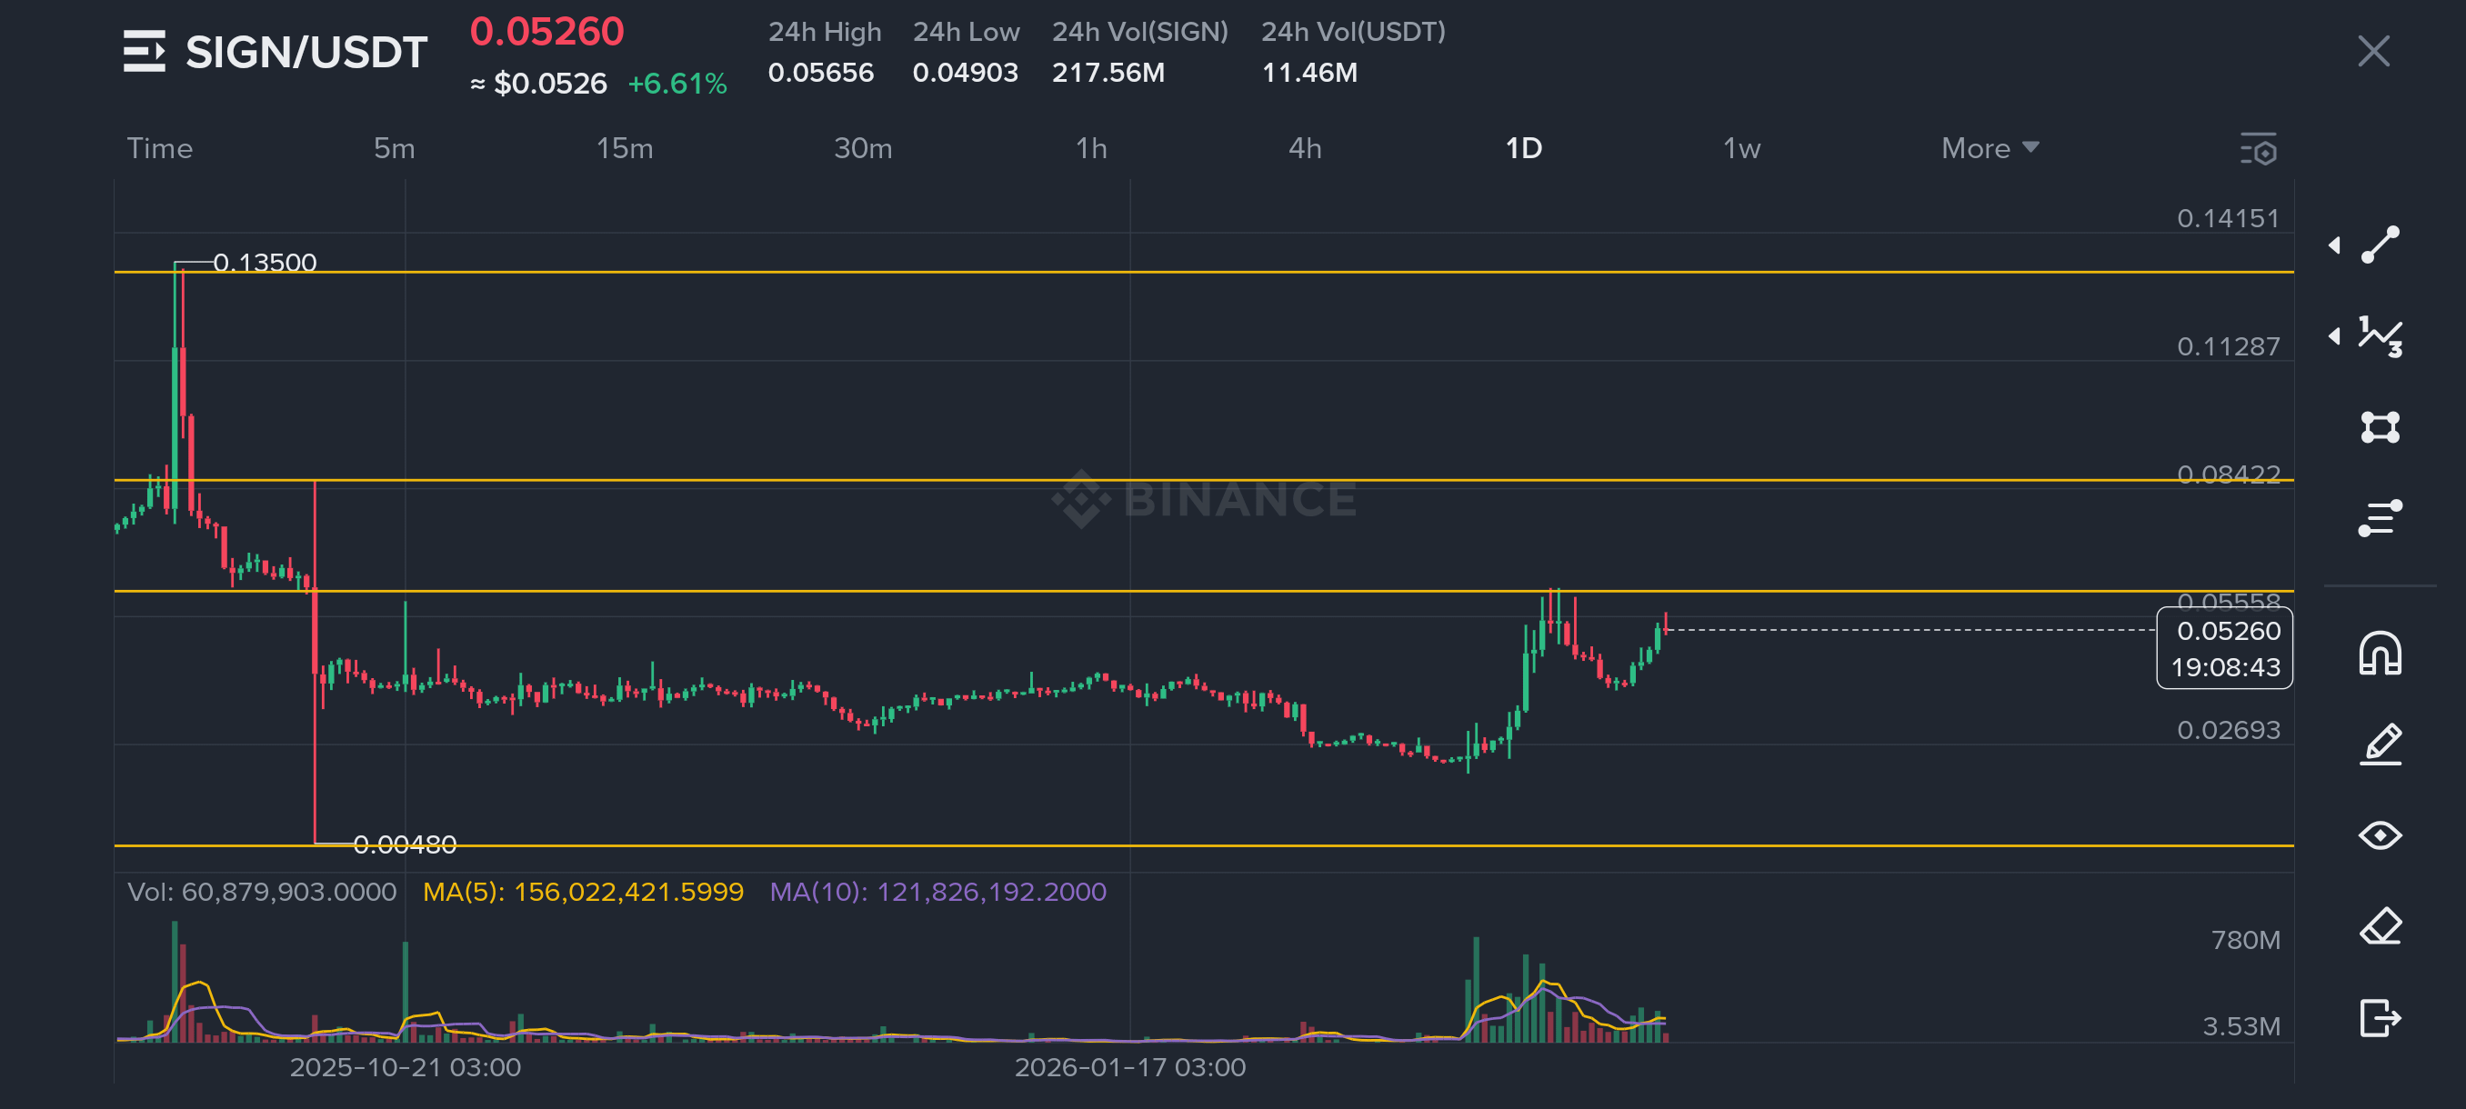Select the rectangle shape drawing tool
2466x1109 pixels.
[2380, 426]
